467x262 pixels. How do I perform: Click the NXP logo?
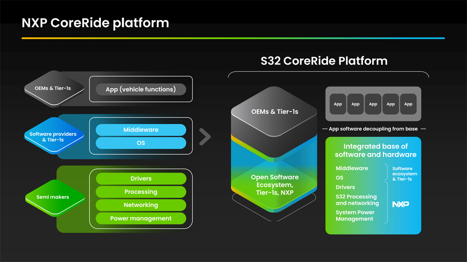point(401,204)
